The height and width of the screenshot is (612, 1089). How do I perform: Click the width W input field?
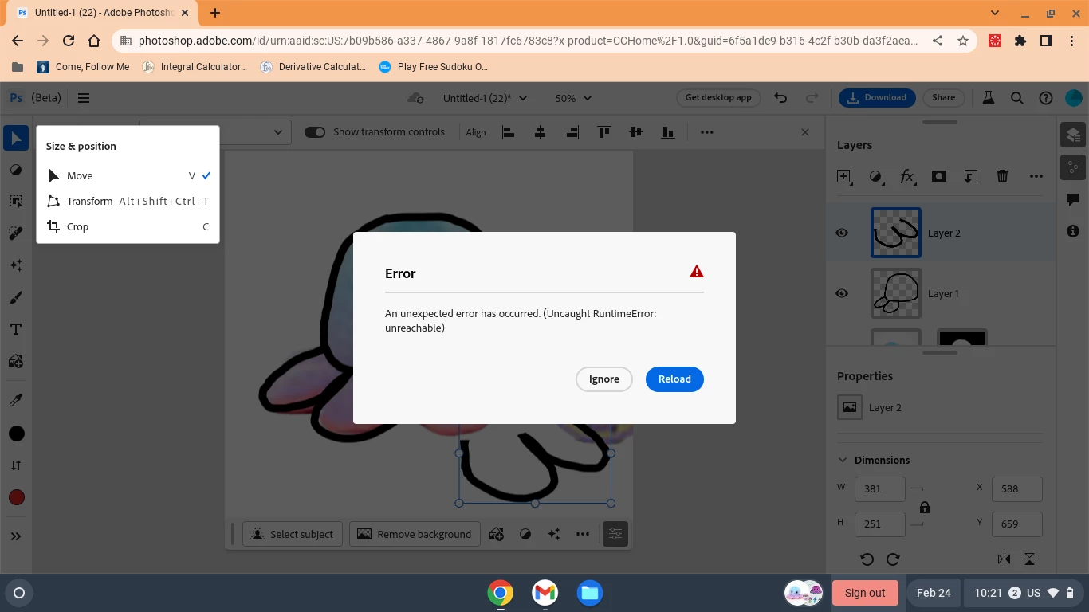click(x=880, y=488)
